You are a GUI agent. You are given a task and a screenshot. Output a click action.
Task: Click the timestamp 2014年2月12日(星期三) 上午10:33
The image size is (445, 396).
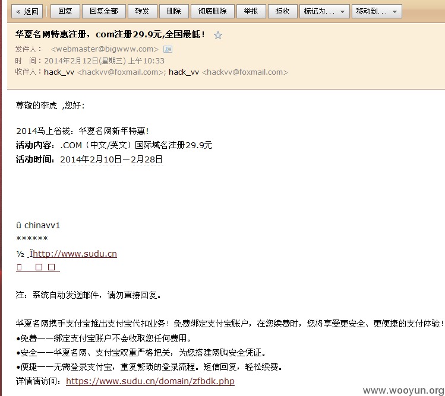pyautogui.click(x=104, y=61)
